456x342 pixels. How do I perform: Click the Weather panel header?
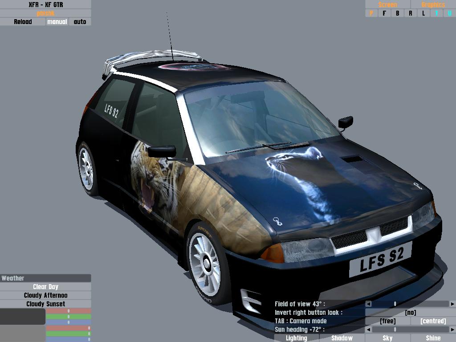click(46, 278)
